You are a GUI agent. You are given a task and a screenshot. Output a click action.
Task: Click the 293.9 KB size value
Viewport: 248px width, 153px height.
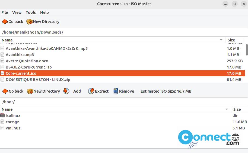[x=235, y=61]
